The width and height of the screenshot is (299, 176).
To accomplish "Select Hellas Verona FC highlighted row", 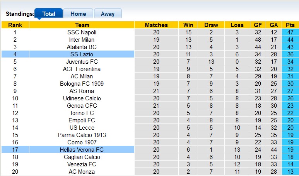I will [82, 150].
